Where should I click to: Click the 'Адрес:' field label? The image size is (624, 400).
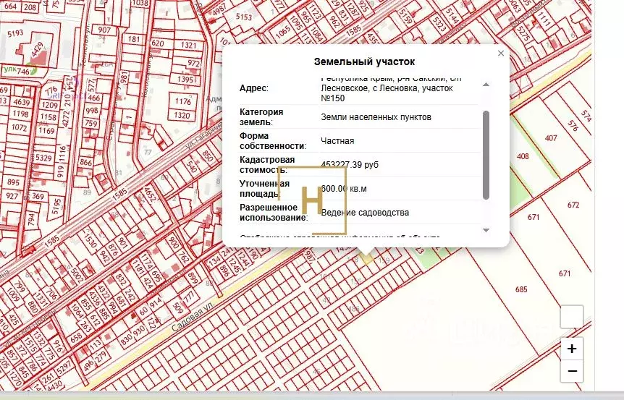tap(254, 88)
